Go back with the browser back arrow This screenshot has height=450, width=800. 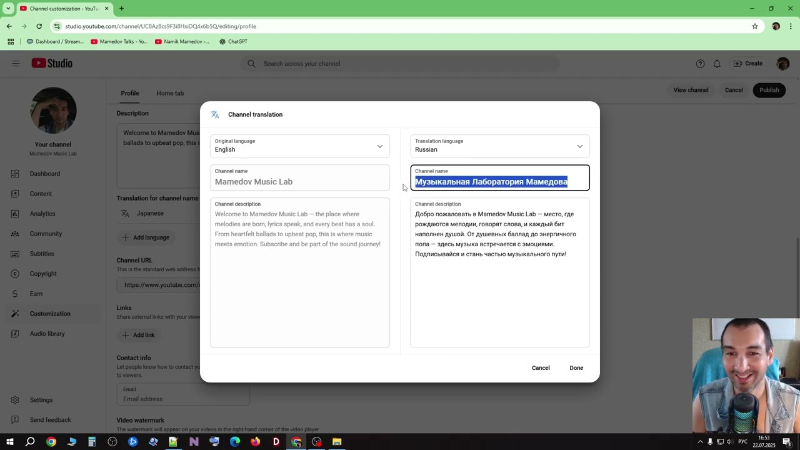pos(9,26)
